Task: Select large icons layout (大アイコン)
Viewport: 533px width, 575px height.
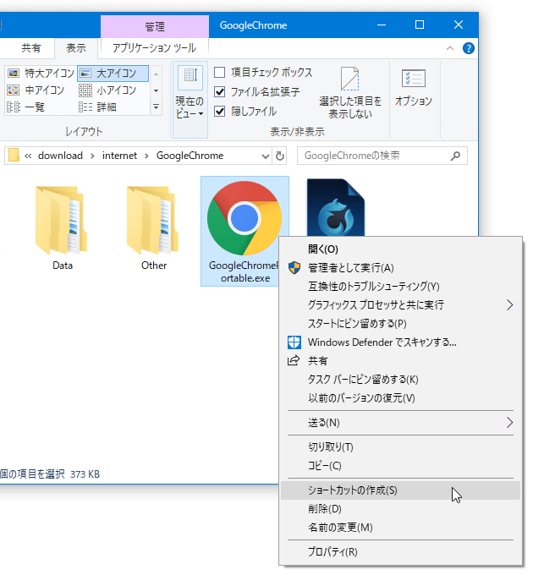Action: tap(113, 74)
